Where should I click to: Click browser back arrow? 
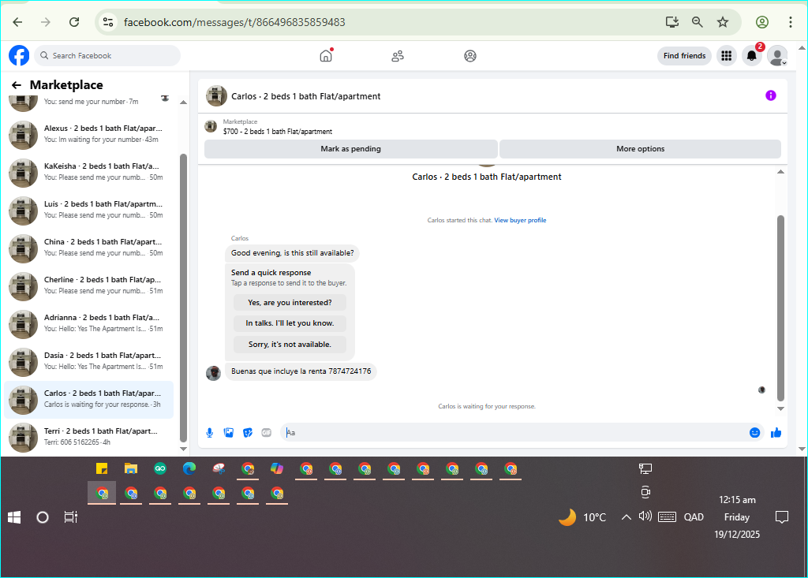(17, 22)
